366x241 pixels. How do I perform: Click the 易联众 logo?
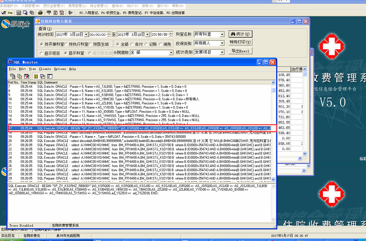point(15,24)
